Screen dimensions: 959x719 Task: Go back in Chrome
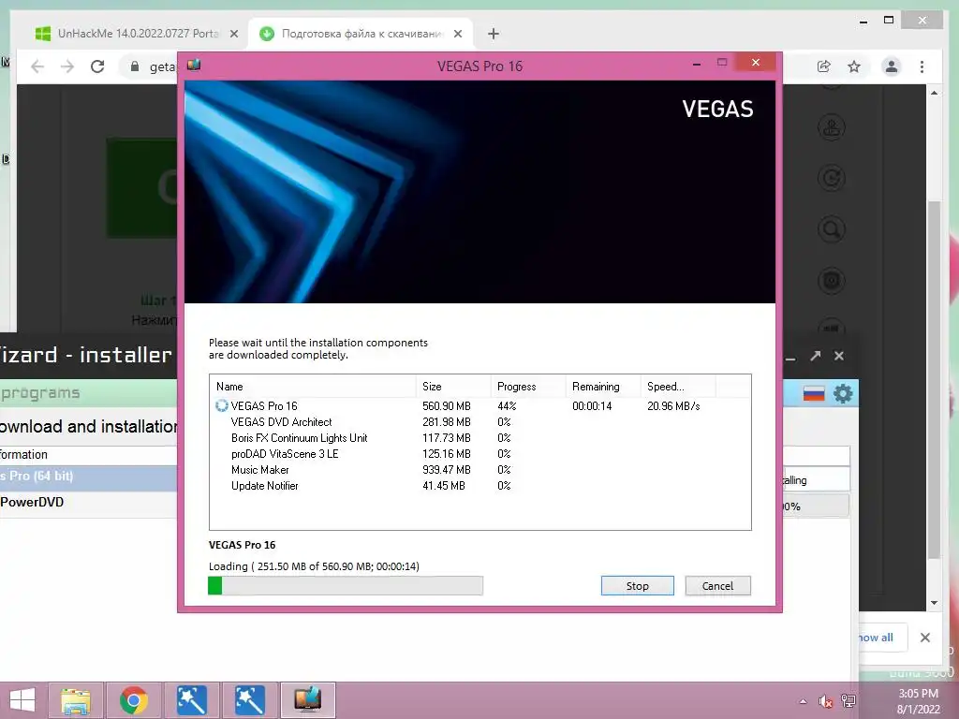click(37, 66)
